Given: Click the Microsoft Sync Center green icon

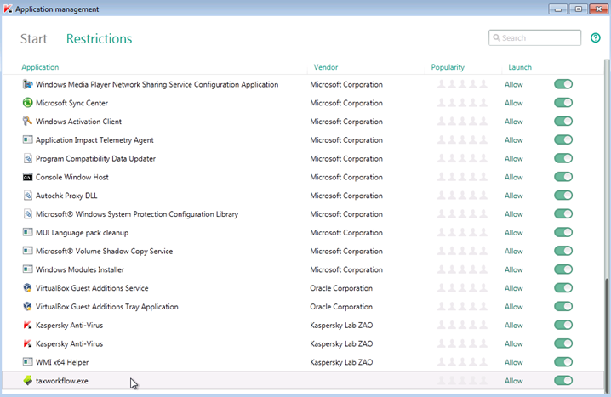Looking at the screenshot, I should [x=27, y=103].
